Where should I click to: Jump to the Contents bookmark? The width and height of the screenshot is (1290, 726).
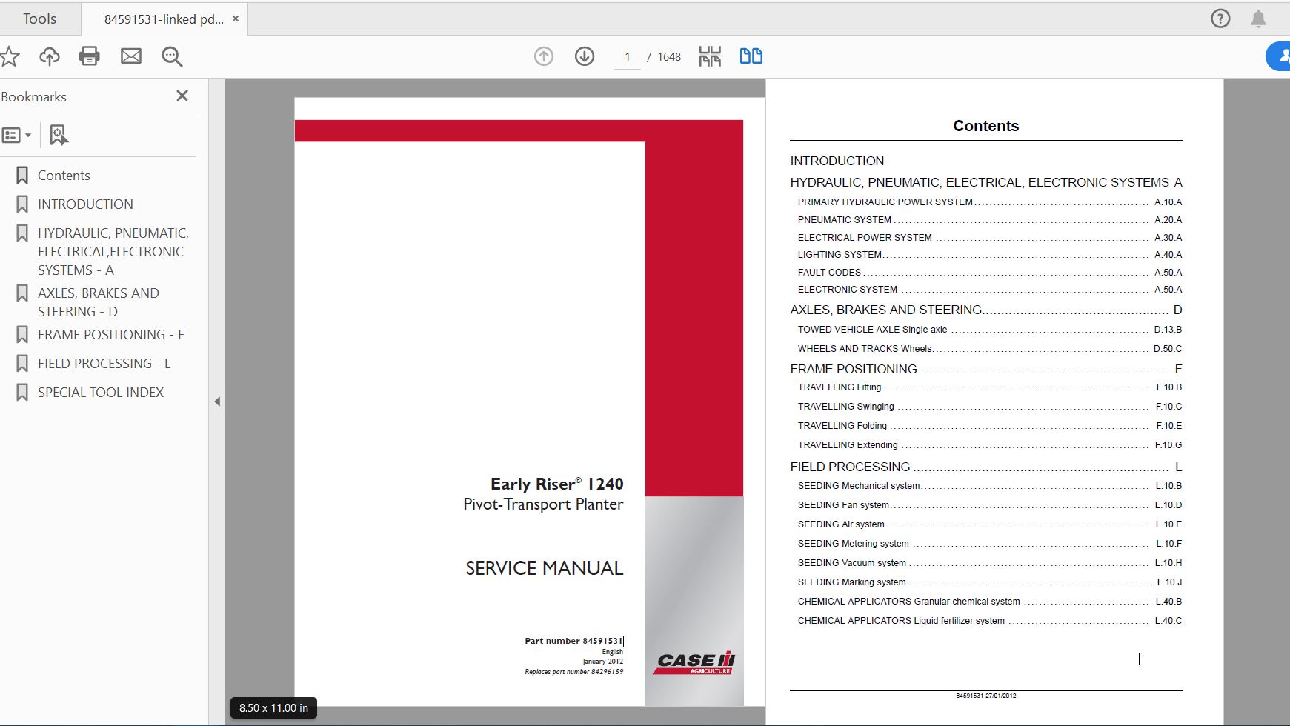click(x=63, y=175)
